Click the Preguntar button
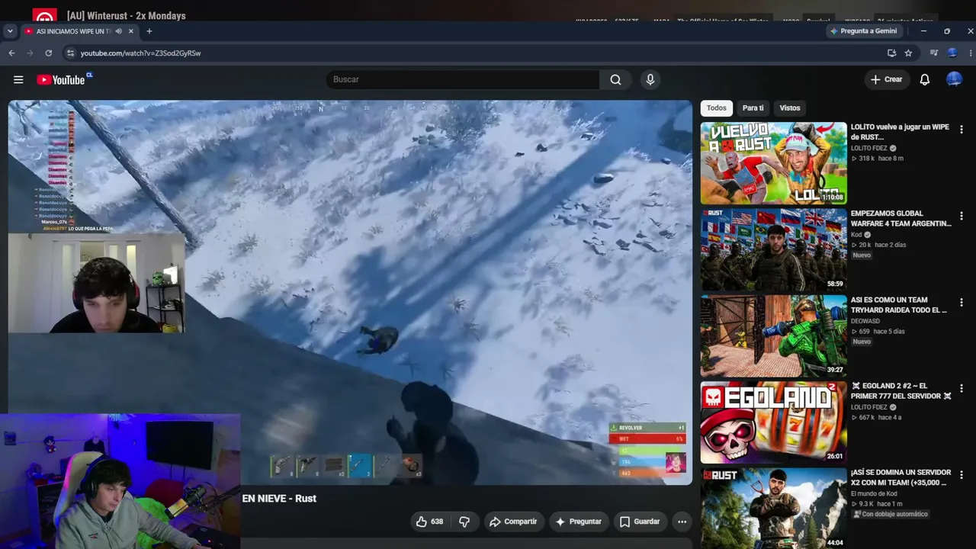 pyautogui.click(x=578, y=522)
